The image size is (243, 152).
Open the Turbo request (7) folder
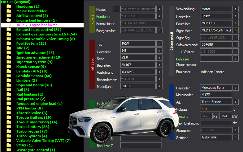(32, 131)
